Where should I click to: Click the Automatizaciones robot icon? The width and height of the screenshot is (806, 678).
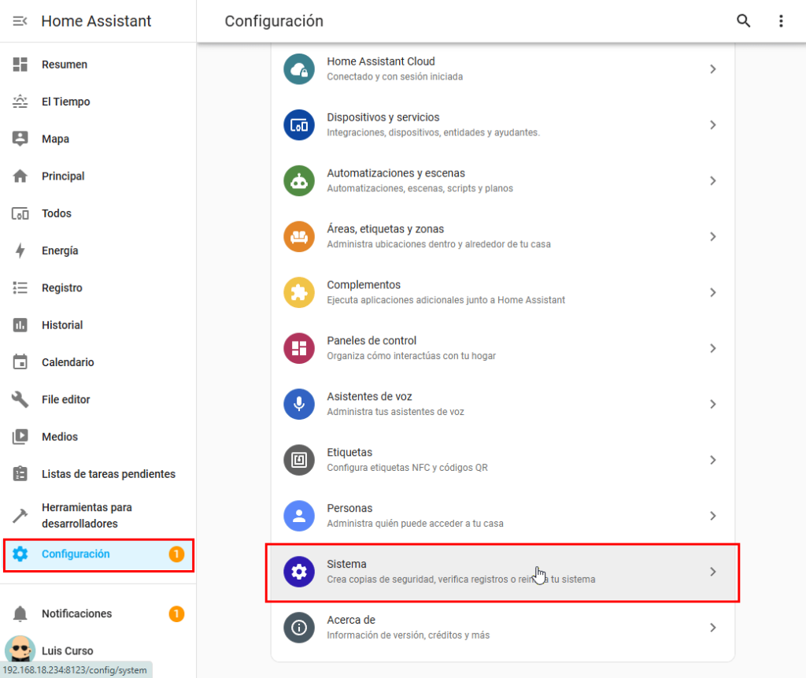(299, 181)
